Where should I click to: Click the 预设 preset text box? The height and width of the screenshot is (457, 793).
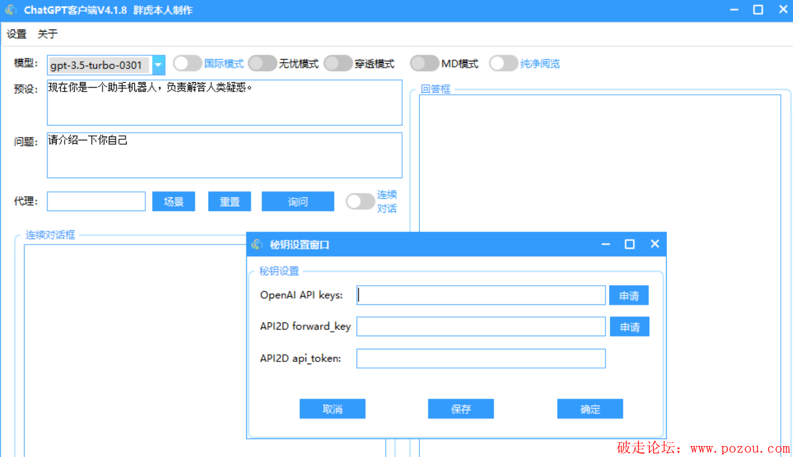pos(224,103)
